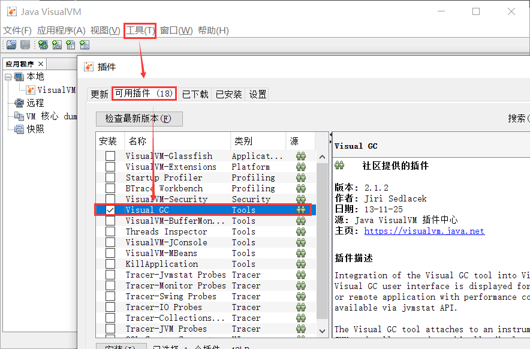Tick the Startup Profiler checkbox
Viewport: 530px width, 349px height.
[x=110, y=177]
